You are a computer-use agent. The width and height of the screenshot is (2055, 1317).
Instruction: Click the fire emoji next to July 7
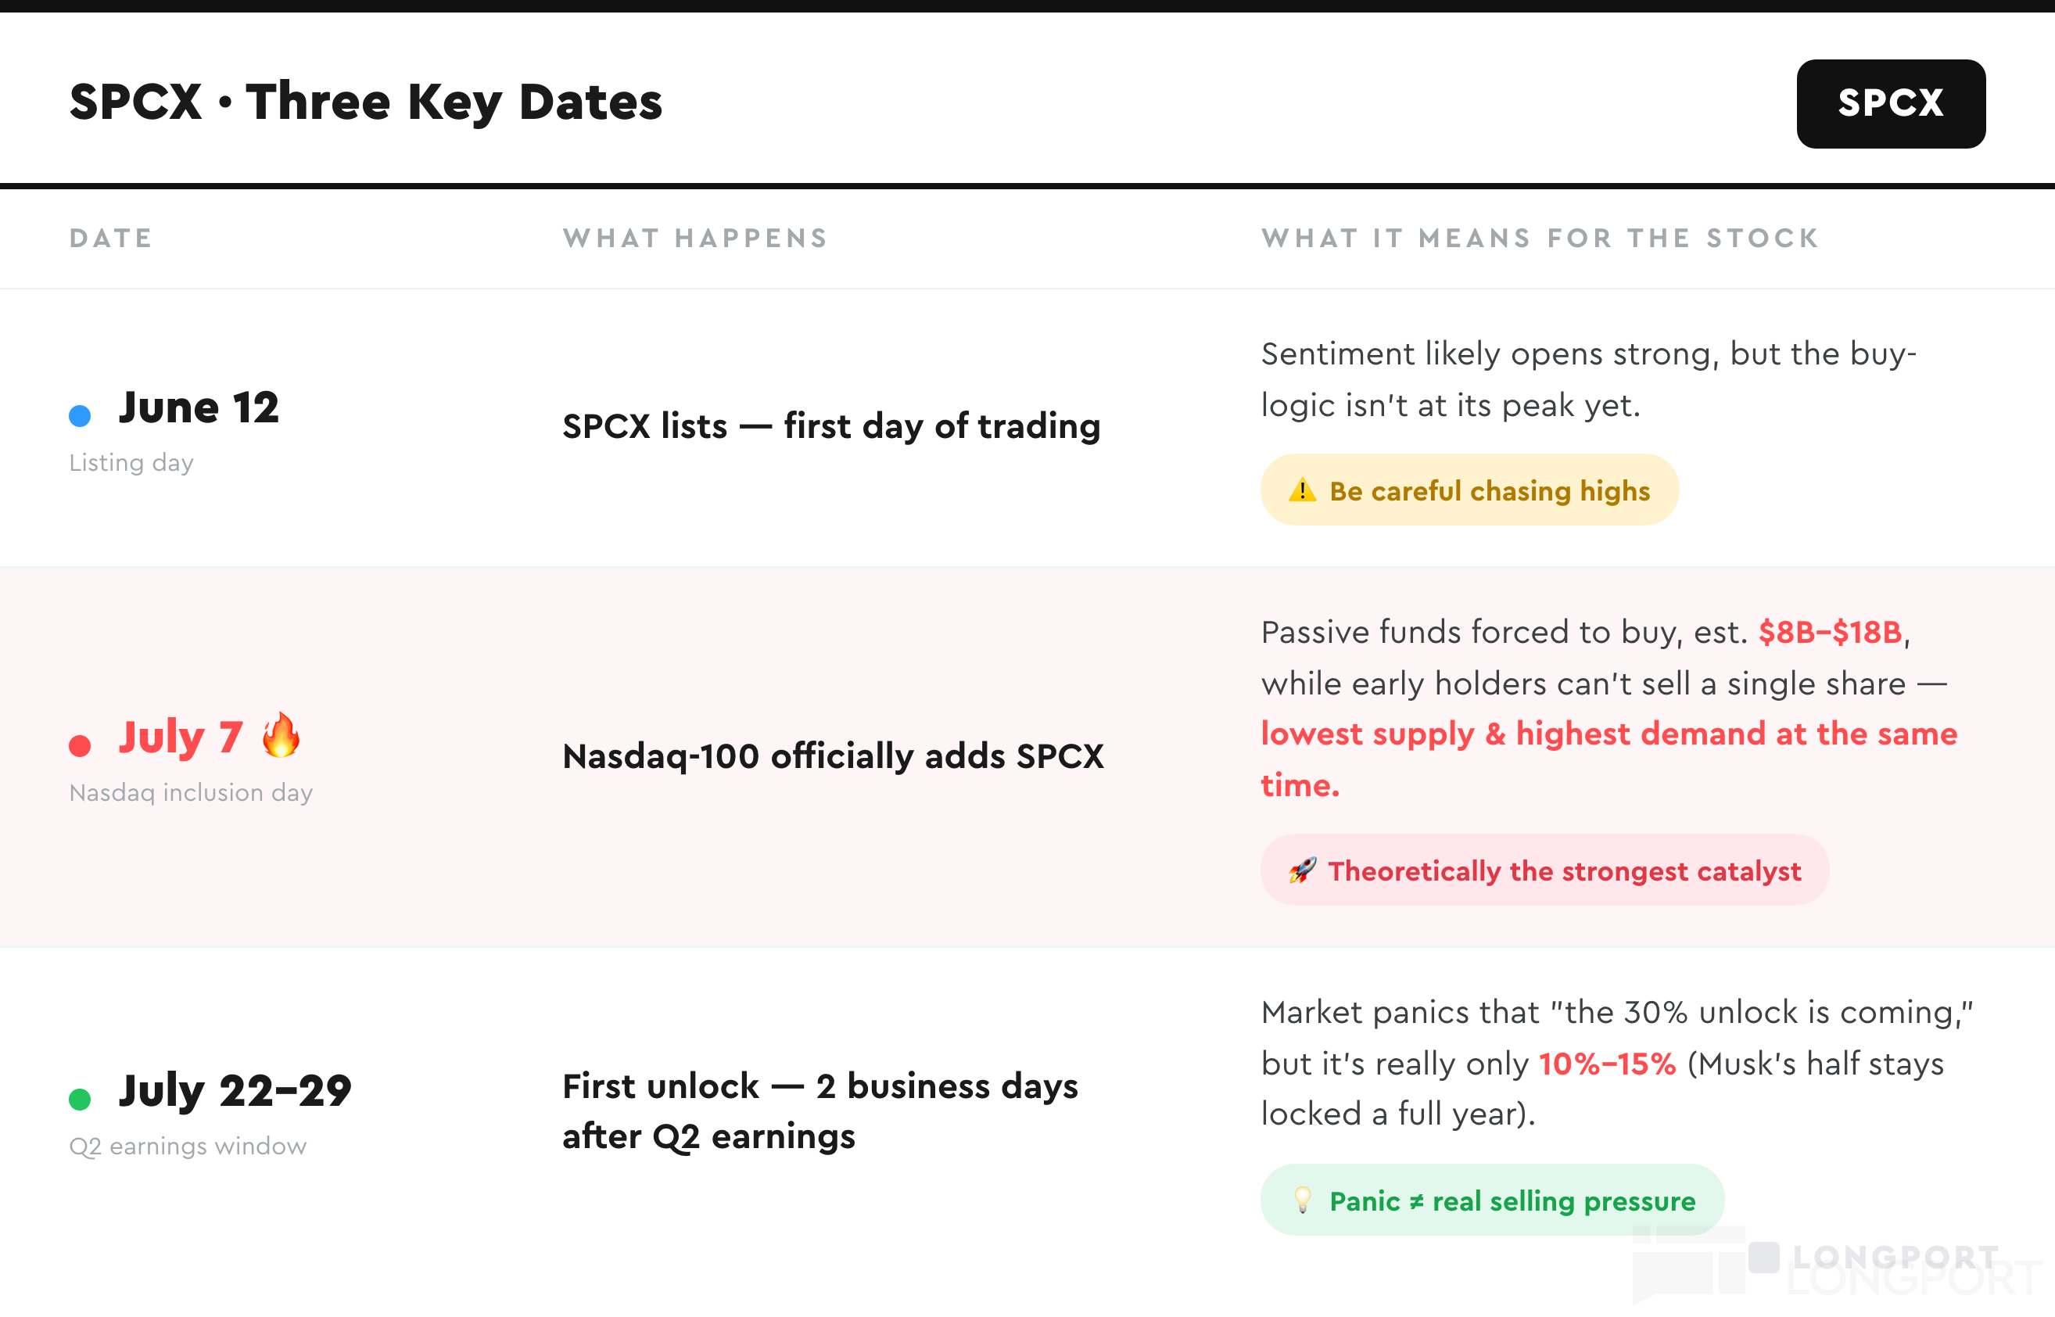pyautogui.click(x=281, y=734)
